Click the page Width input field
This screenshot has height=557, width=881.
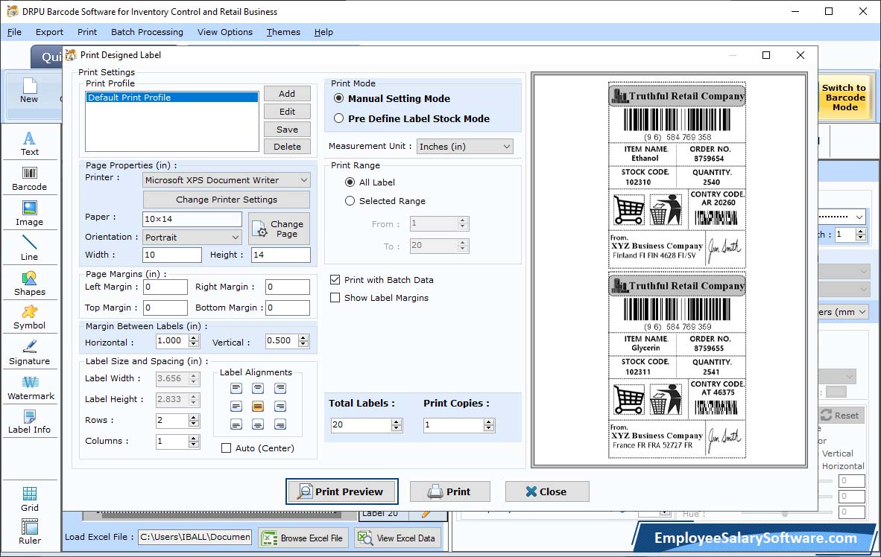tap(172, 255)
